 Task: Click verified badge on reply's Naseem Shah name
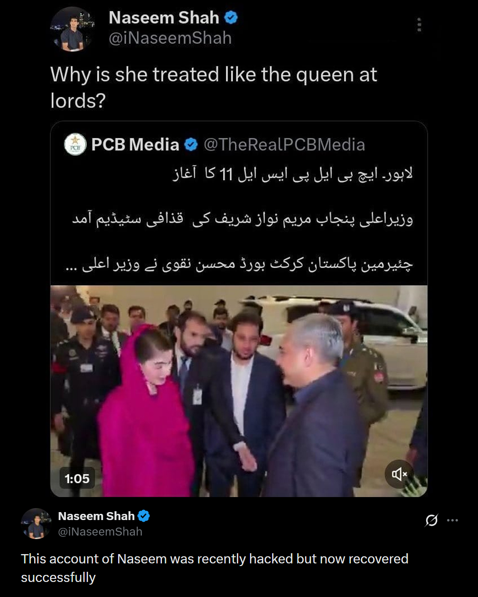click(x=144, y=516)
